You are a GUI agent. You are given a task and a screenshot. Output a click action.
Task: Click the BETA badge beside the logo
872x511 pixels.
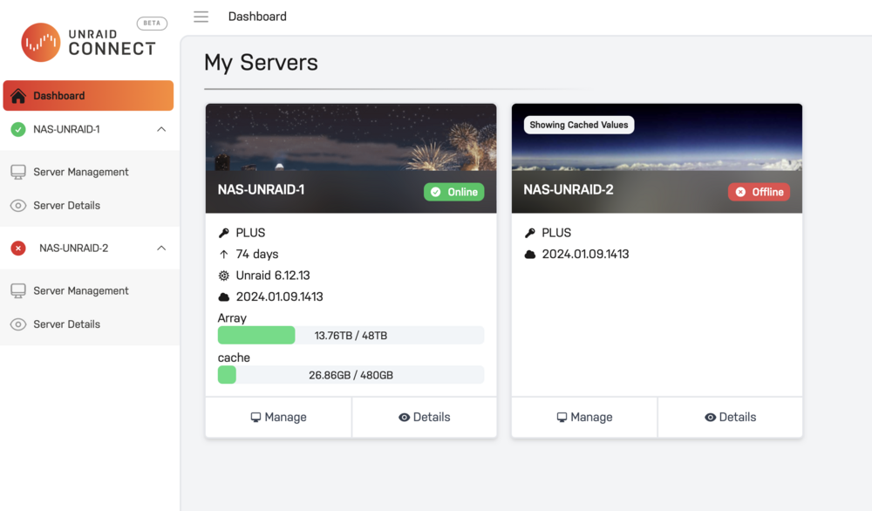[x=152, y=24]
